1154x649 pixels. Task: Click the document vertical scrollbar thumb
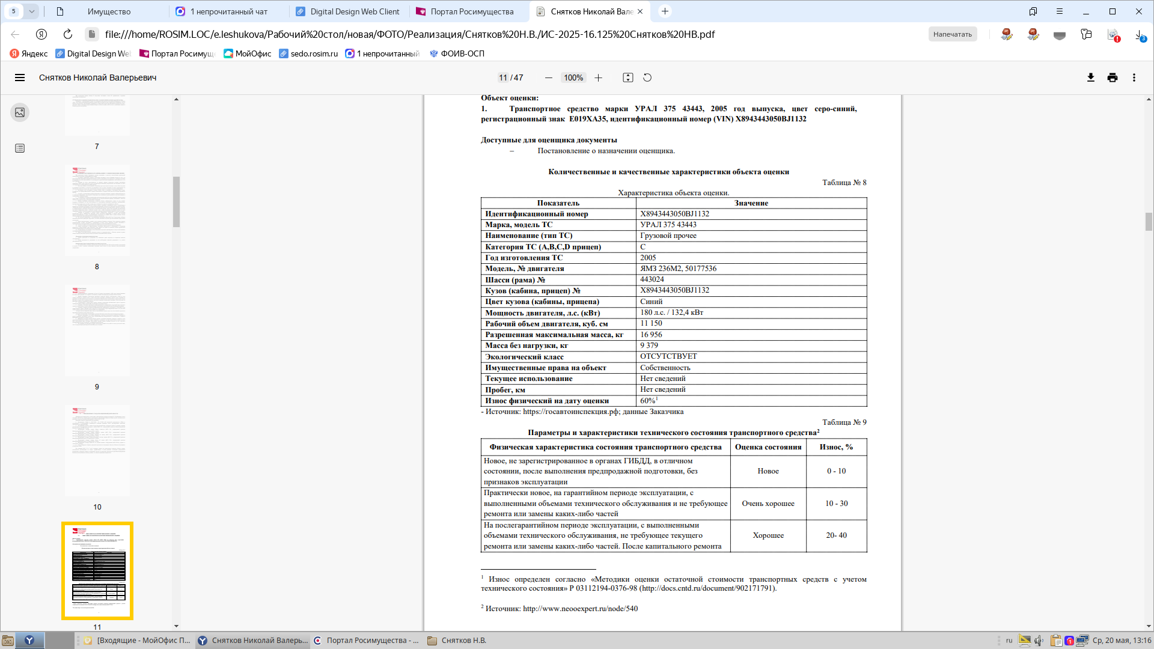coord(1149,221)
